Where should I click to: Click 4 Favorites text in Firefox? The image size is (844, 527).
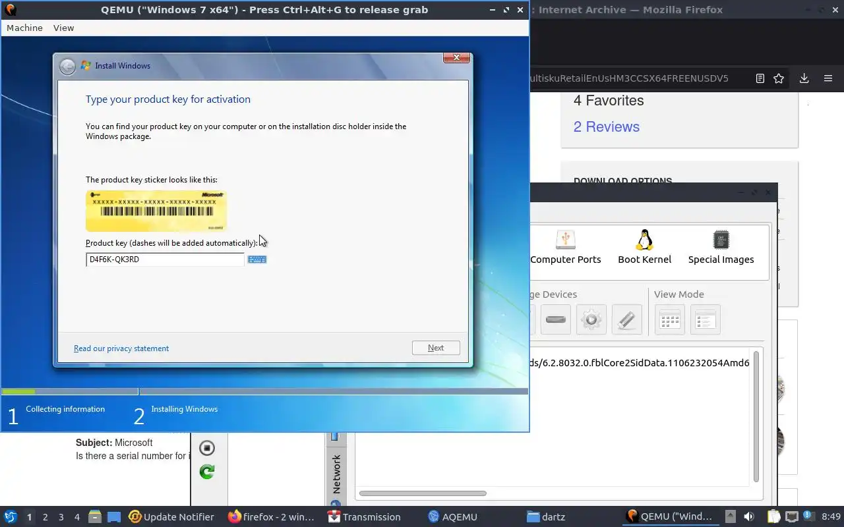click(x=609, y=100)
